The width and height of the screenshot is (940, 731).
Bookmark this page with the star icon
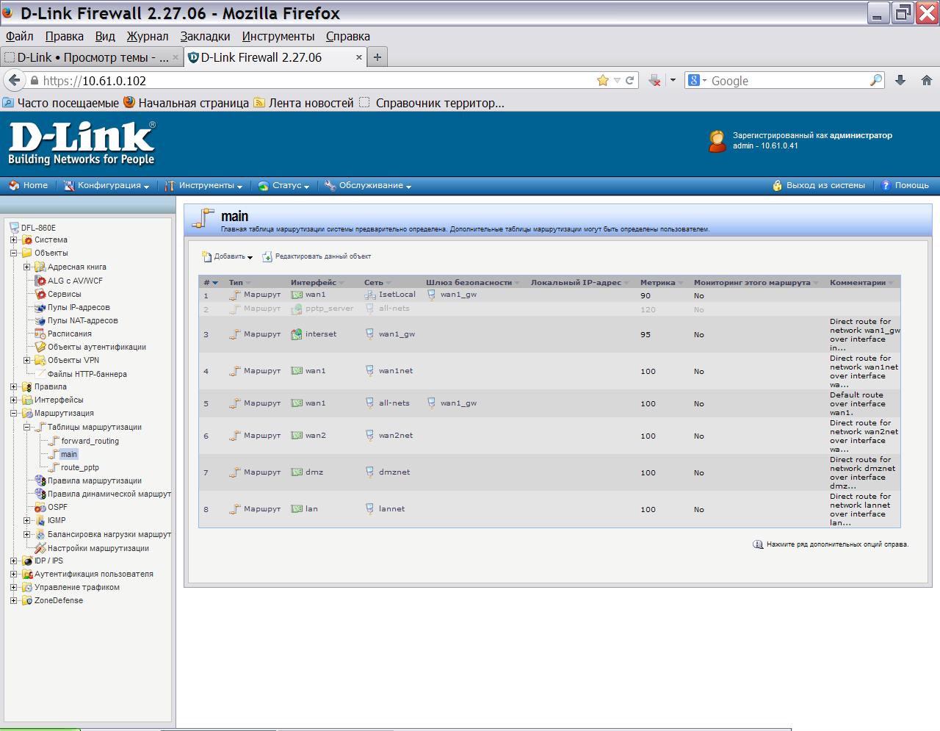click(x=603, y=81)
